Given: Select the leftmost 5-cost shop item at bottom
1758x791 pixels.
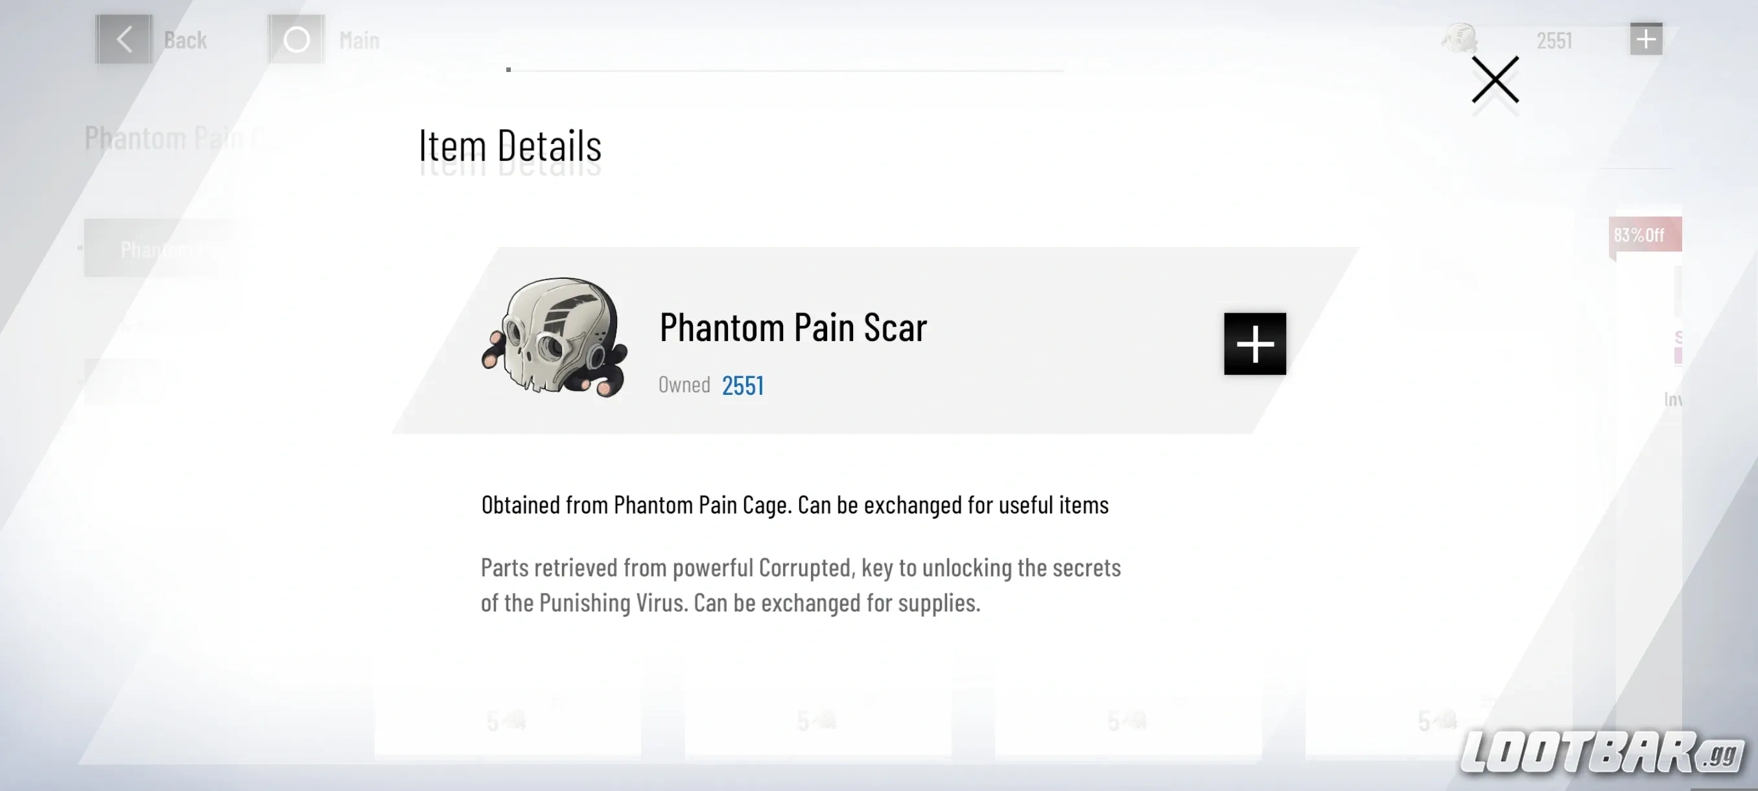Looking at the screenshot, I should 506,720.
